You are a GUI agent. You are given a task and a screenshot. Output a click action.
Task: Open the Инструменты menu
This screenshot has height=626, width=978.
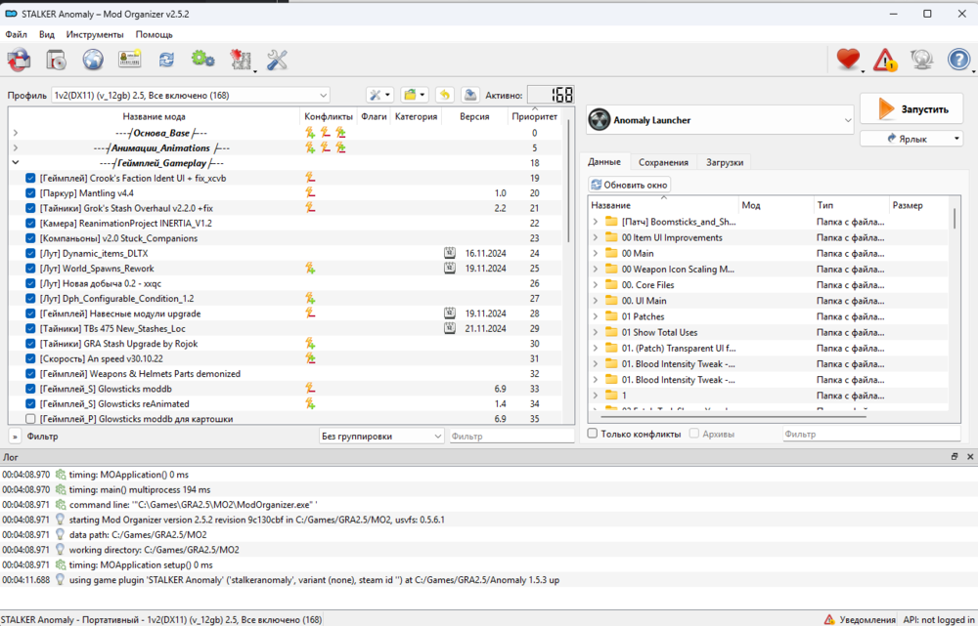(x=95, y=34)
